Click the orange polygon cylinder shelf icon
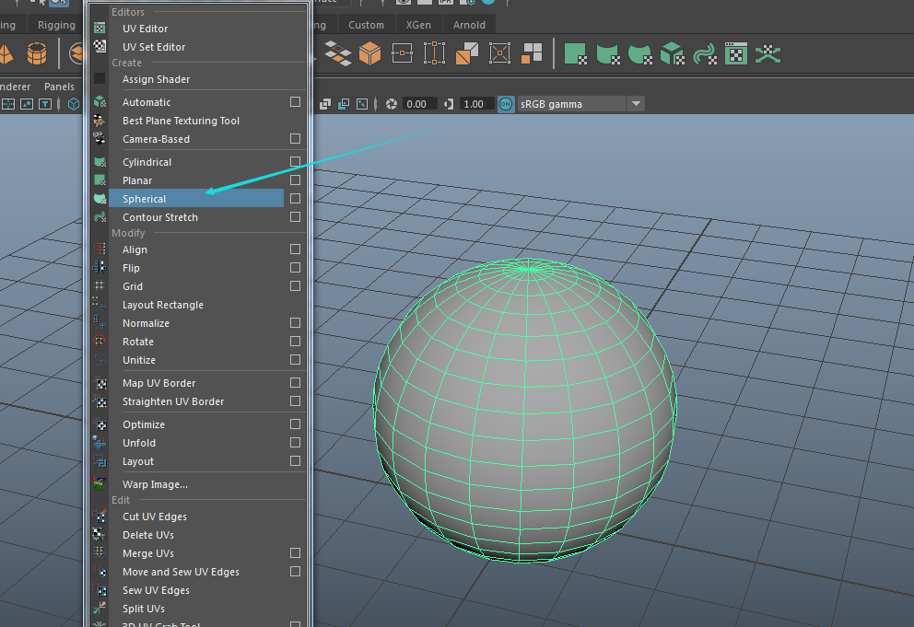 pyautogui.click(x=37, y=54)
